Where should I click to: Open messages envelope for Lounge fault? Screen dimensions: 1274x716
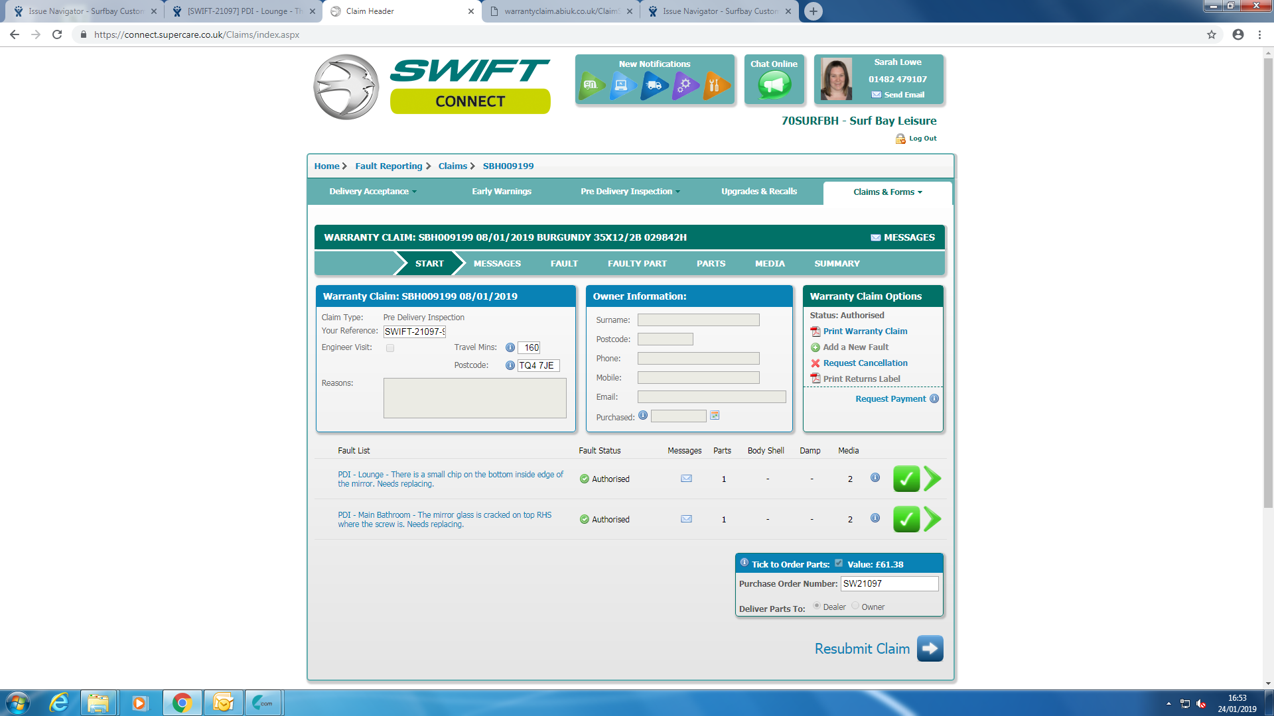[x=686, y=479]
